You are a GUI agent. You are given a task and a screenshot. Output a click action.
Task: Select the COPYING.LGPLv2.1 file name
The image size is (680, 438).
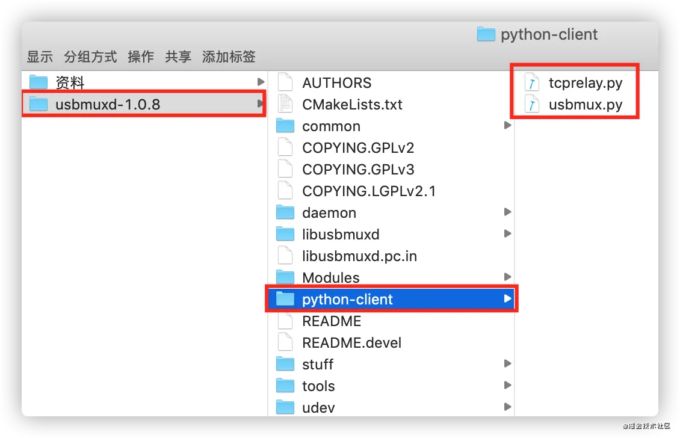point(369,191)
